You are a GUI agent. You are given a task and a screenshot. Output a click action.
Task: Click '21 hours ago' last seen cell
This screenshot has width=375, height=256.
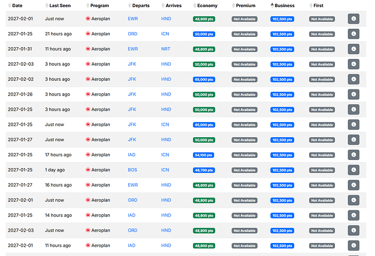click(58, 34)
